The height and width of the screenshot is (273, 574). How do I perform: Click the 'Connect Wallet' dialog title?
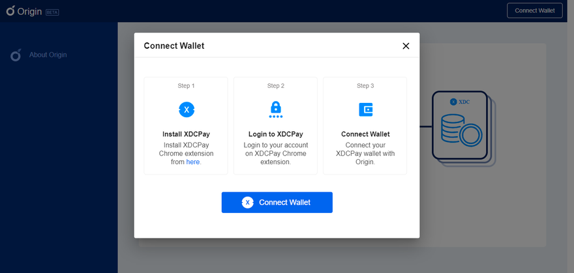(x=174, y=46)
